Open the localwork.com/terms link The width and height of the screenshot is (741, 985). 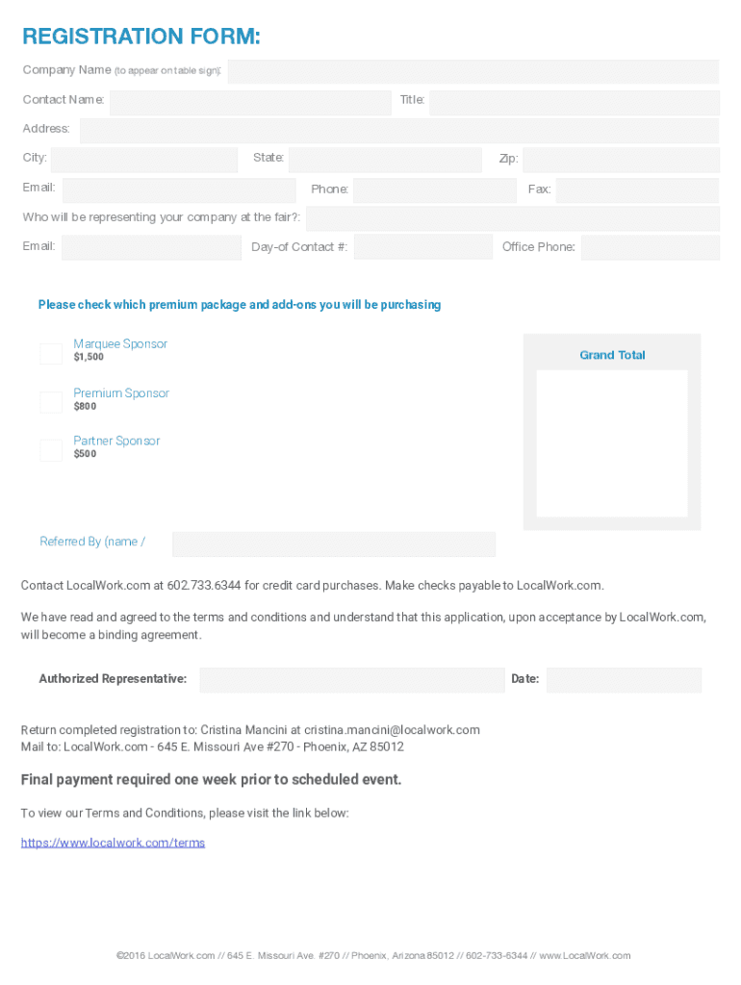click(113, 843)
